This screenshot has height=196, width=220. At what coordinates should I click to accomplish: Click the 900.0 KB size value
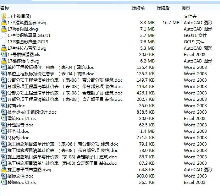145,176
